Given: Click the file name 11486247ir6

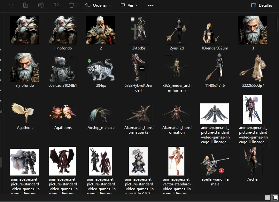Looking at the screenshot, I should pyautogui.click(x=215, y=86).
